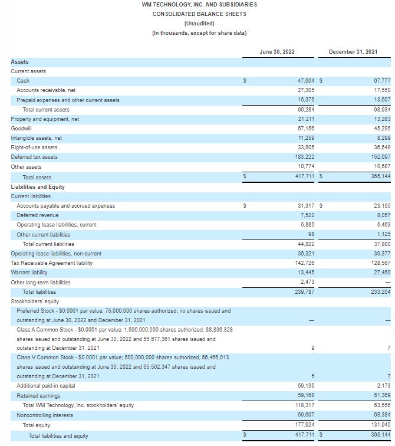Screen dimensions: 395x446
Task: Click the Total liabilities and equity label
Action: pos(58,436)
